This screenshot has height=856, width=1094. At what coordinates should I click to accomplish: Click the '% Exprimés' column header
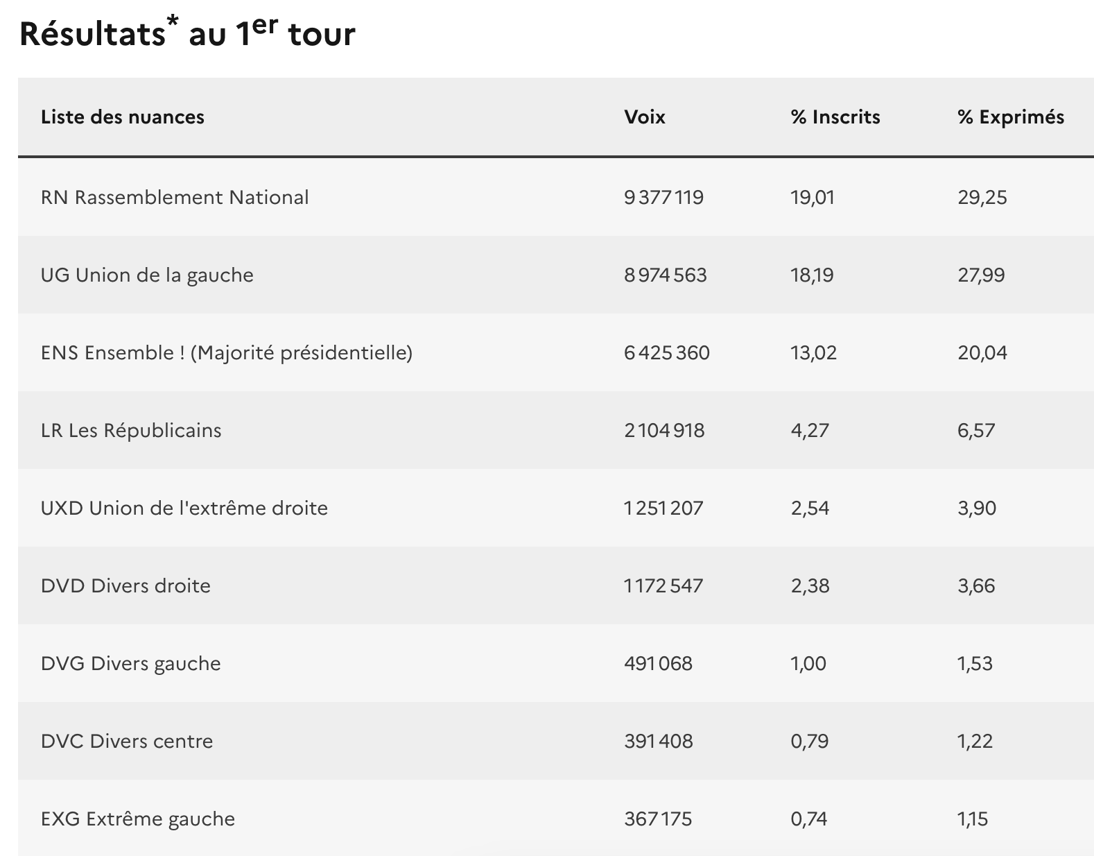1011,117
